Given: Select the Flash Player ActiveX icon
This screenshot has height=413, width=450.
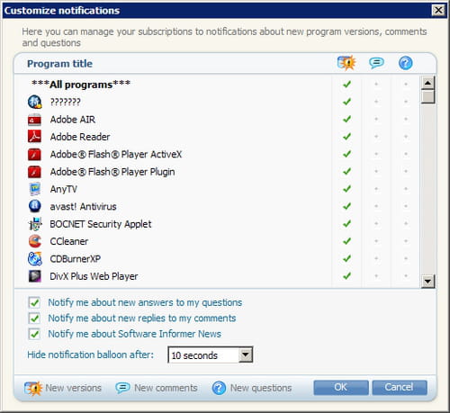Looking at the screenshot, I should coord(35,154).
